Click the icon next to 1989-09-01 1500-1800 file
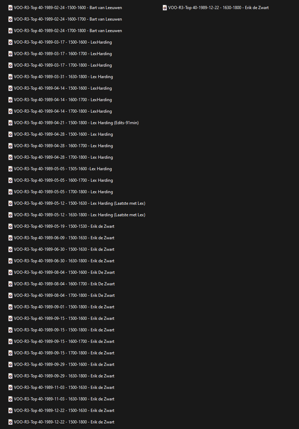The height and width of the screenshot is (429, 299). [10, 307]
